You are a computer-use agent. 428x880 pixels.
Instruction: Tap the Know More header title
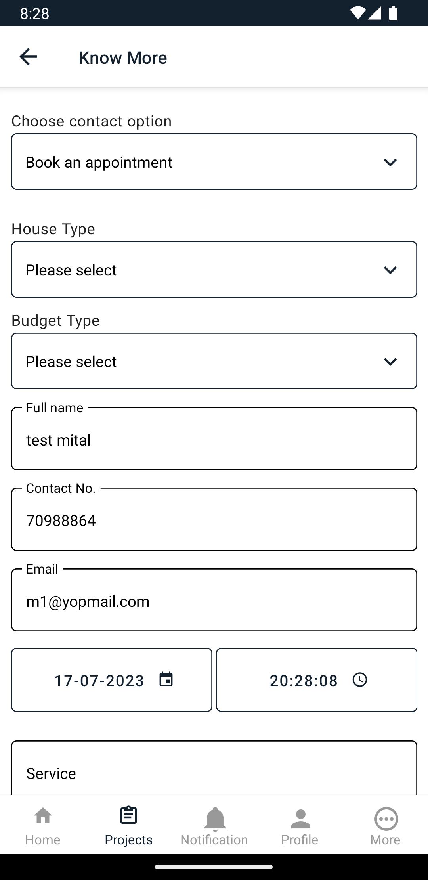pos(123,58)
